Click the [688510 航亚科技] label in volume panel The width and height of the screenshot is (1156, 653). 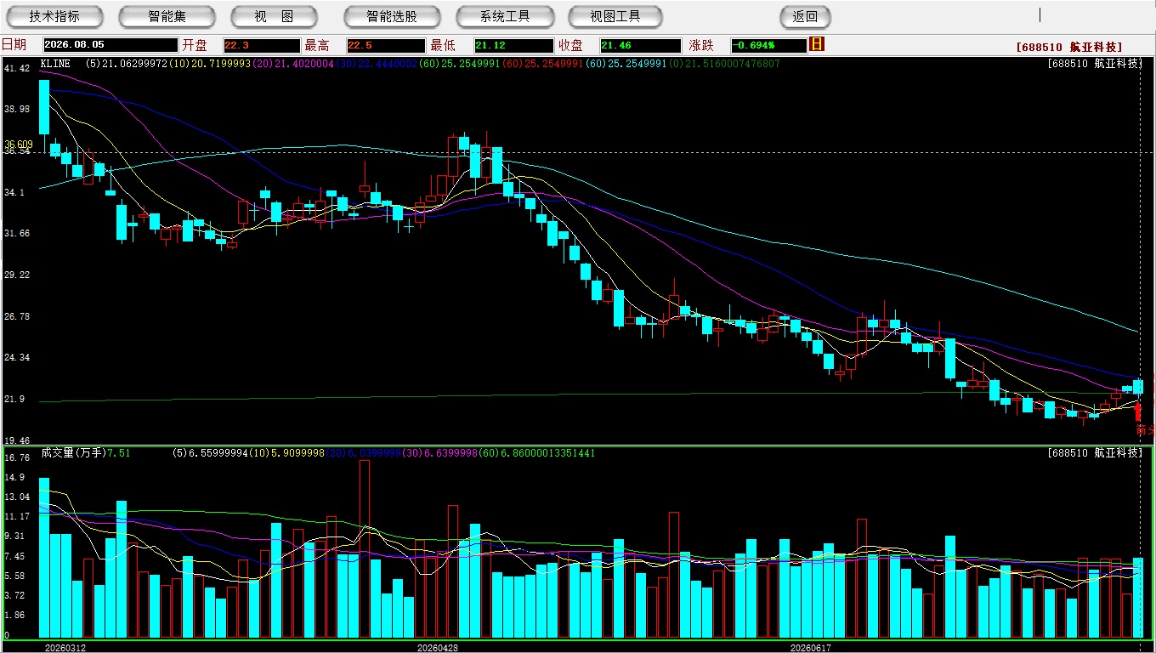point(1096,453)
